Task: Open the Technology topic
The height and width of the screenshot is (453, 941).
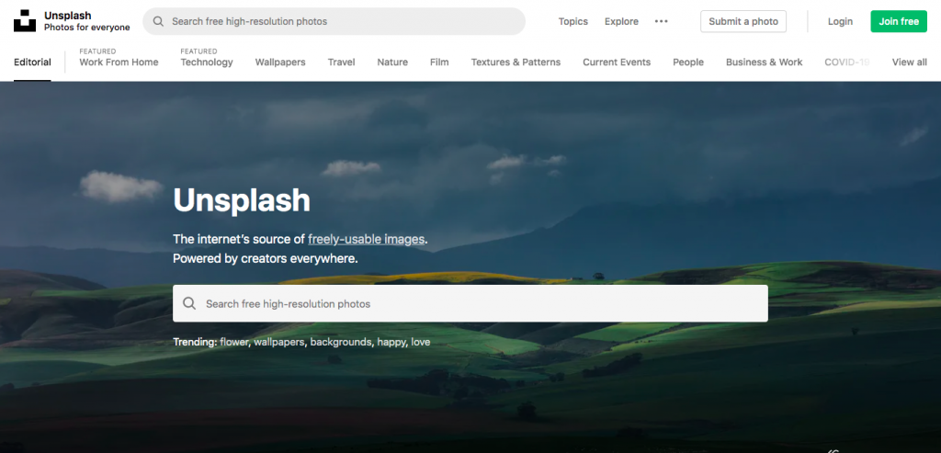Action: (207, 62)
